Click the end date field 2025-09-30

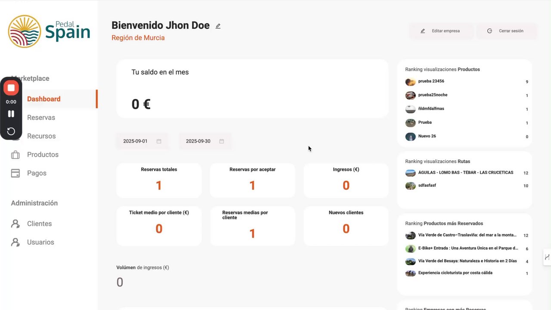pyautogui.click(x=205, y=141)
